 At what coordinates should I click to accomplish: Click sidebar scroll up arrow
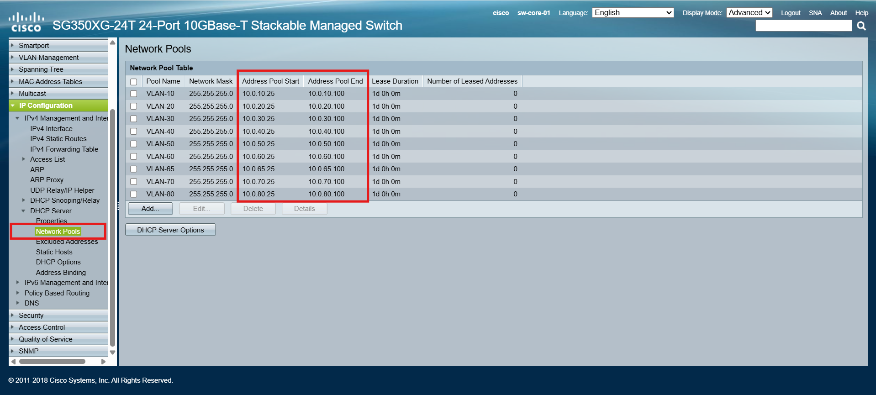(x=112, y=43)
